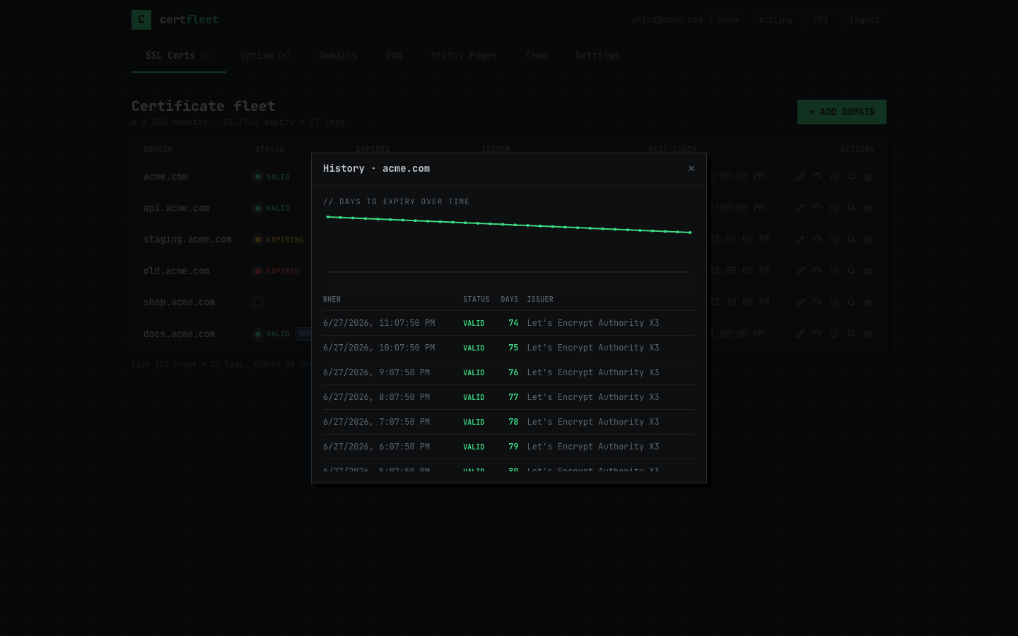Click the Add Domain button

point(842,112)
